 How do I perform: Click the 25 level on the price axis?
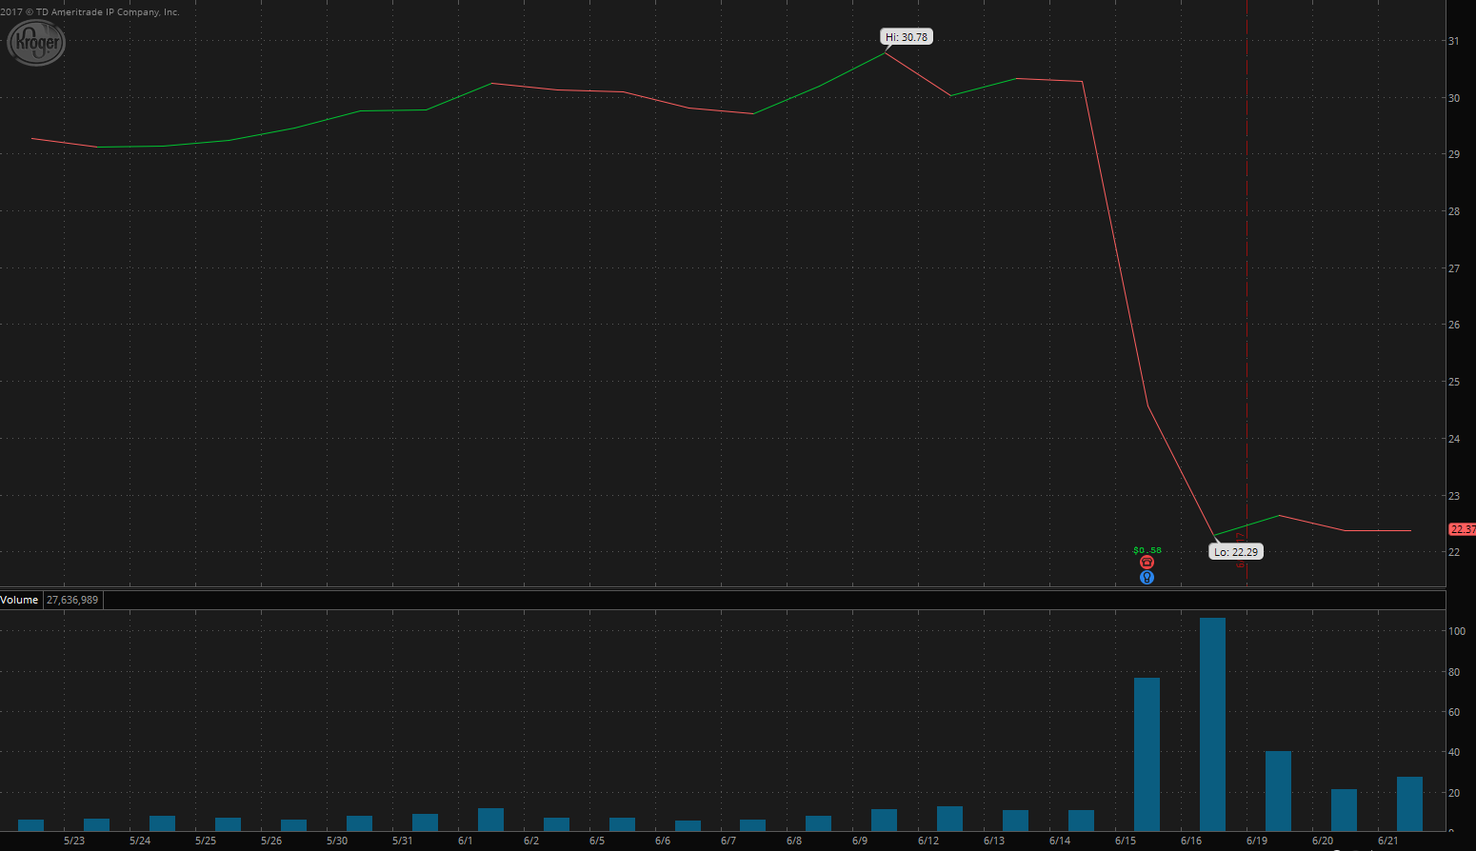click(1454, 382)
